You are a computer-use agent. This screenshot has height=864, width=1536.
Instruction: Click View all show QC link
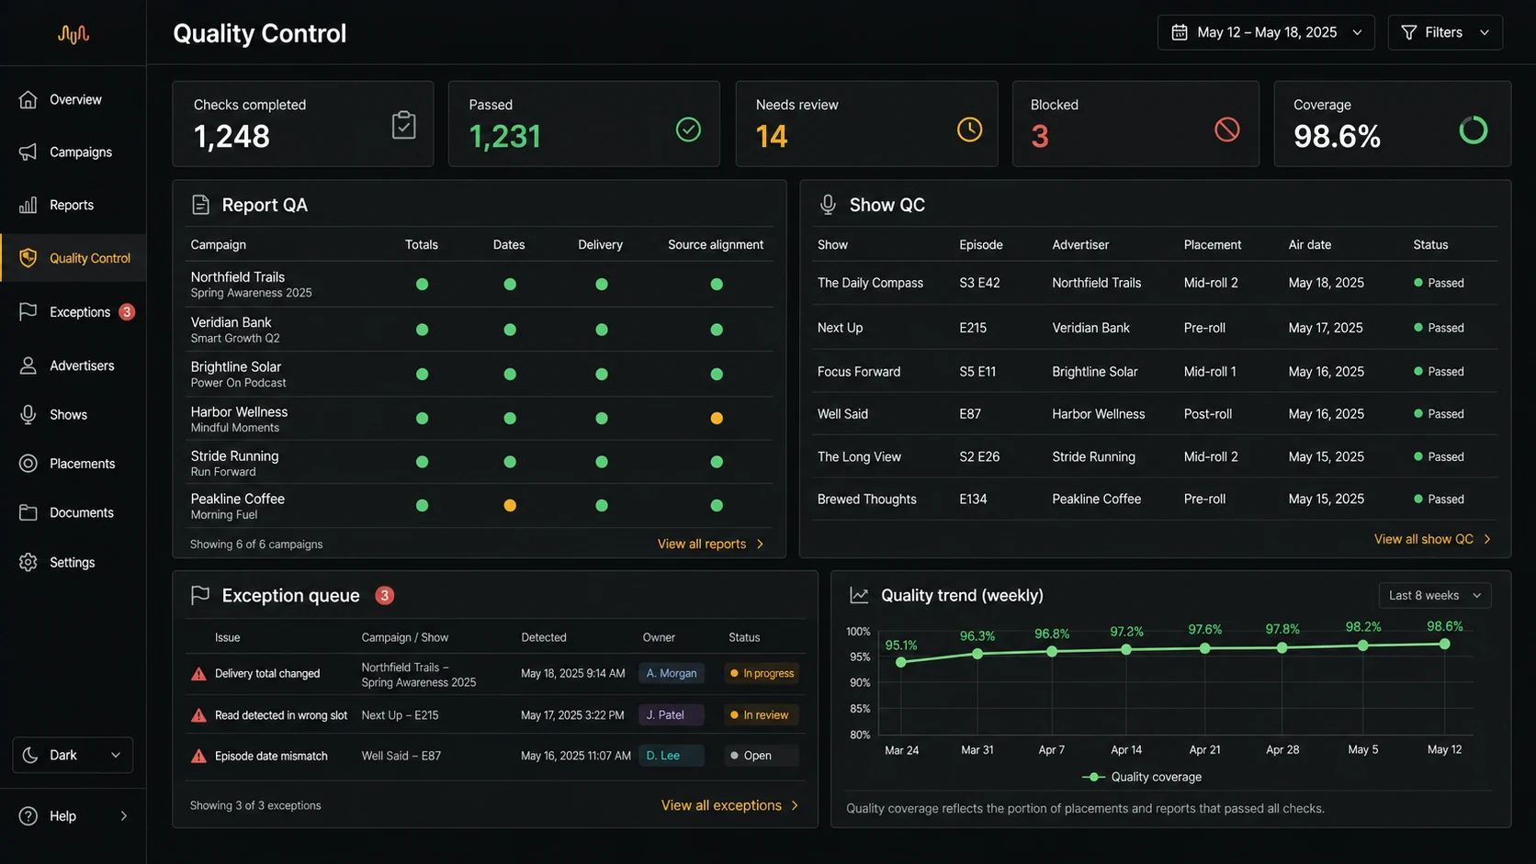(x=1432, y=539)
